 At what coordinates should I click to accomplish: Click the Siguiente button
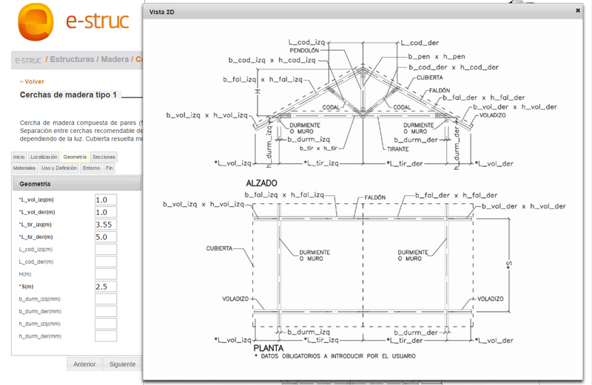point(122,364)
